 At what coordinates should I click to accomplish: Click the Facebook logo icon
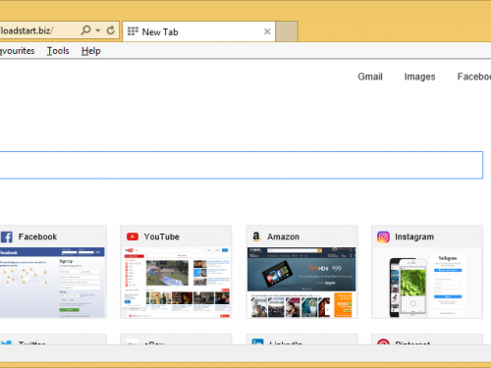[7, 237]
